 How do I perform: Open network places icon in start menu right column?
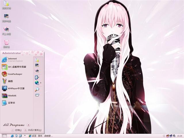37,70
